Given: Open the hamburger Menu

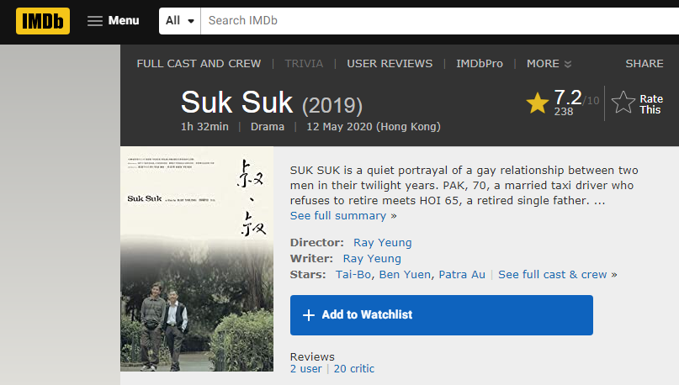Looking at the screenshot, I should (x=114, y=20).
